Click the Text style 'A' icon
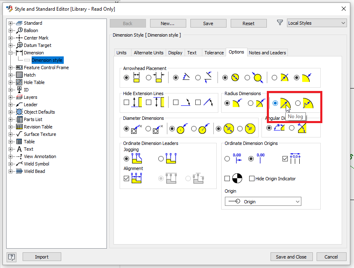The image size is (354, 268). point(19,149)
